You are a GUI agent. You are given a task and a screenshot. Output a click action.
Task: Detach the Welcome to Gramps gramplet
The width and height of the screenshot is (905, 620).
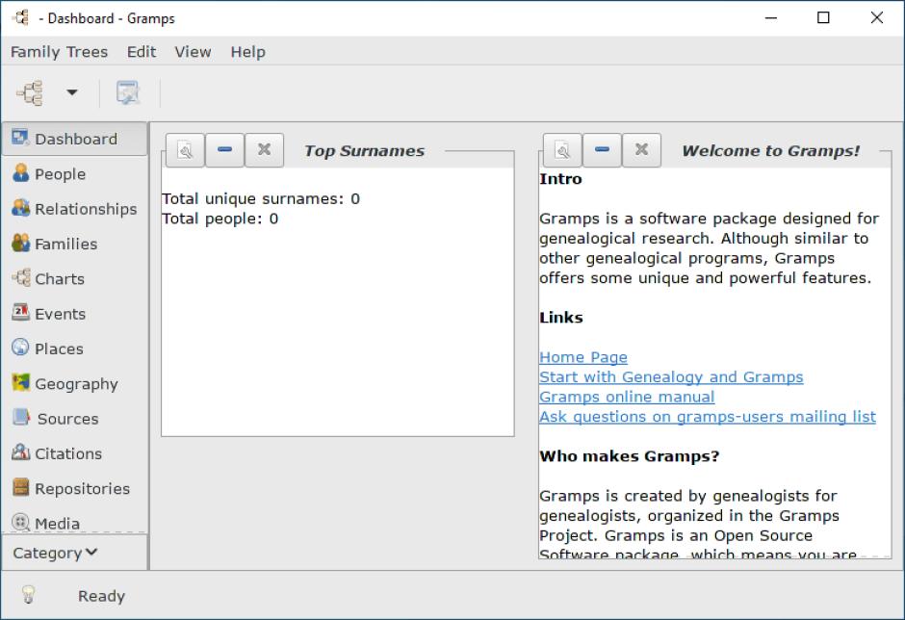coord(563,150)
